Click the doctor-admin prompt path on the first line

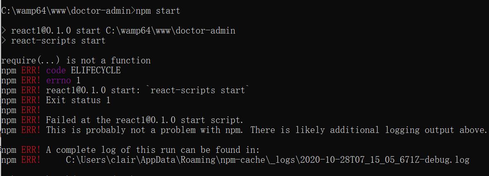pyautogui.click(x=66, y=11)
